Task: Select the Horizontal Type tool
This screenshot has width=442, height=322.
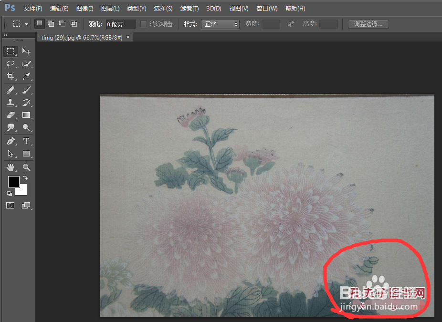Action: 26,141
